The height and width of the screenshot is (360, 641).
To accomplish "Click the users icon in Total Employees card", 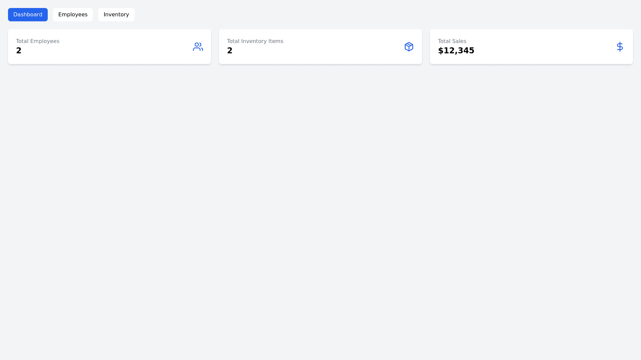I will pyautogui.click(x=198, y=47).
